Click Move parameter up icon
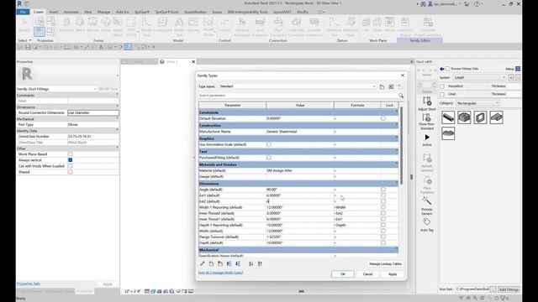Image resolution: width=538 pixels, height=302 pixels. click(229, 263)
